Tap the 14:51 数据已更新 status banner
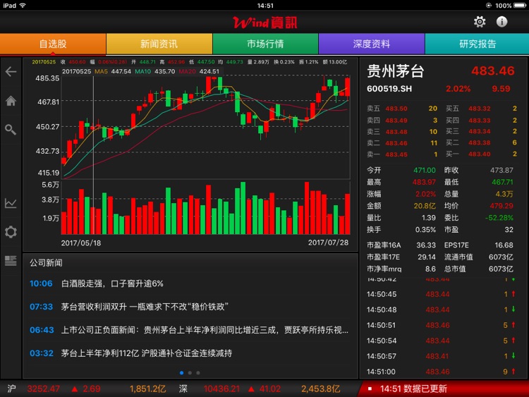This screenshot has height=397, width=529. pyautogui.click(x=444, y=389)
